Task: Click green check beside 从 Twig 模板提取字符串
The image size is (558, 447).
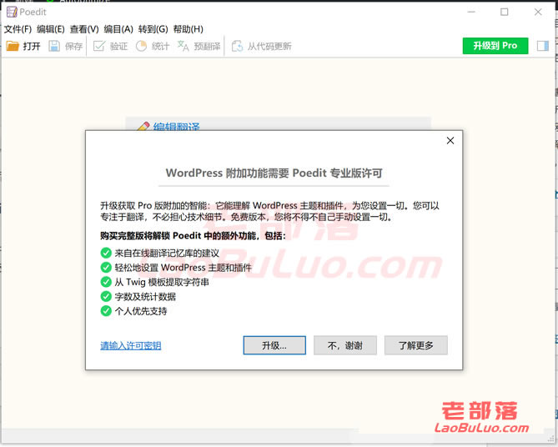Action: click(106, 282)
